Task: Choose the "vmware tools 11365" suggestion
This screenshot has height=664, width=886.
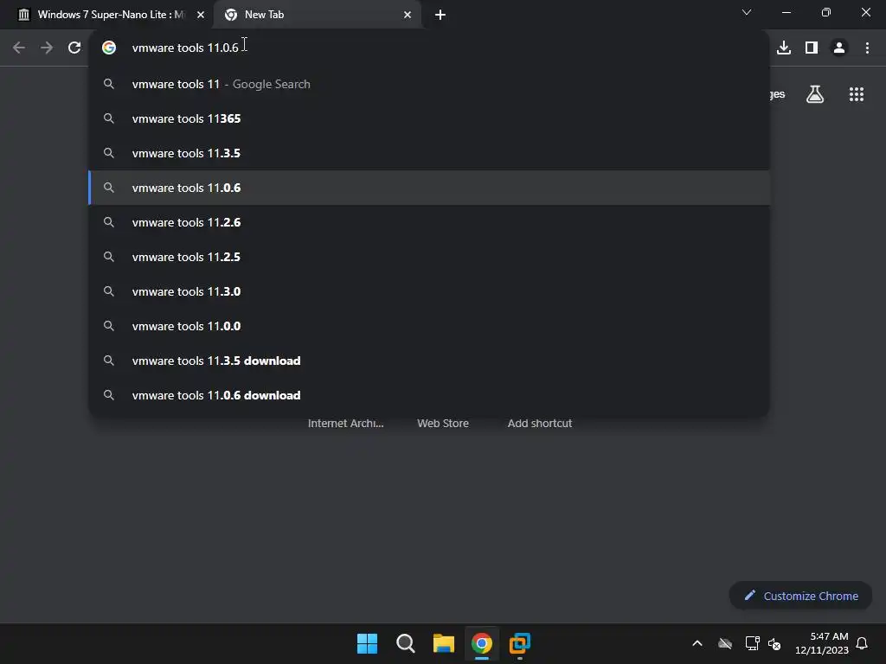Action: (429, 118)
